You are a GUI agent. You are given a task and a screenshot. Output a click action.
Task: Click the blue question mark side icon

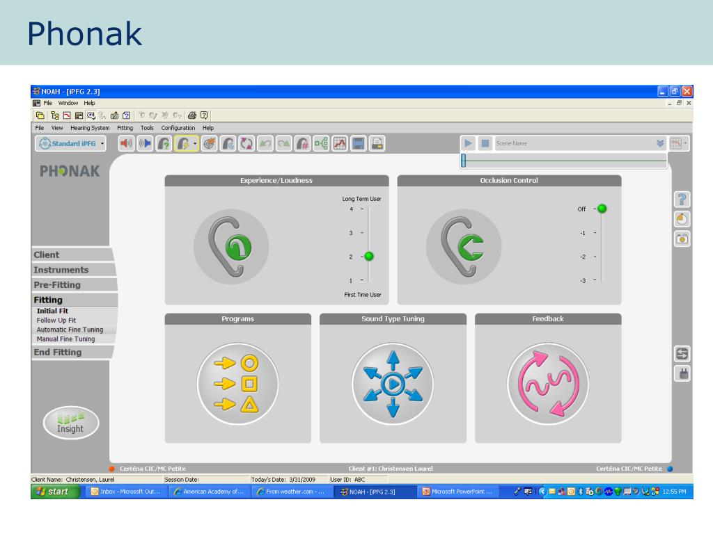pyautogui.click(x=682, y=200)
